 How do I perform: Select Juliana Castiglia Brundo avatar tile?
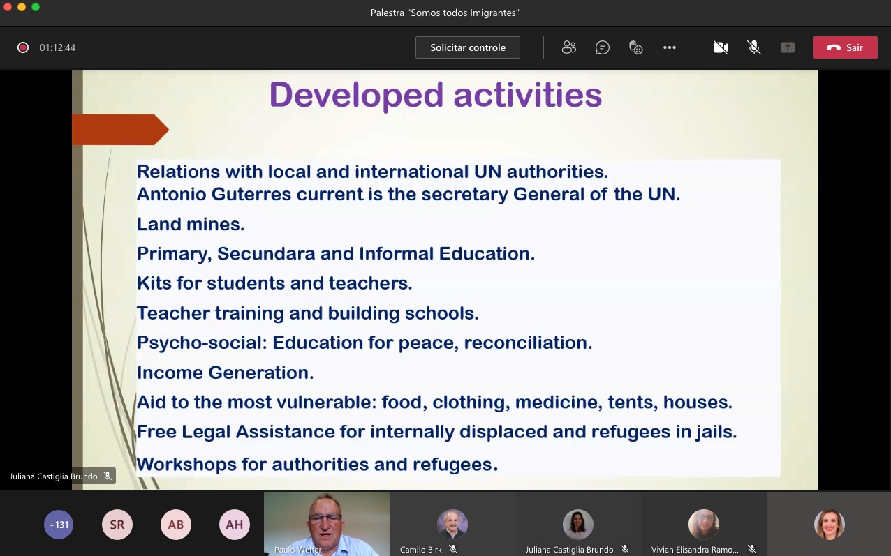coord(578,524)
